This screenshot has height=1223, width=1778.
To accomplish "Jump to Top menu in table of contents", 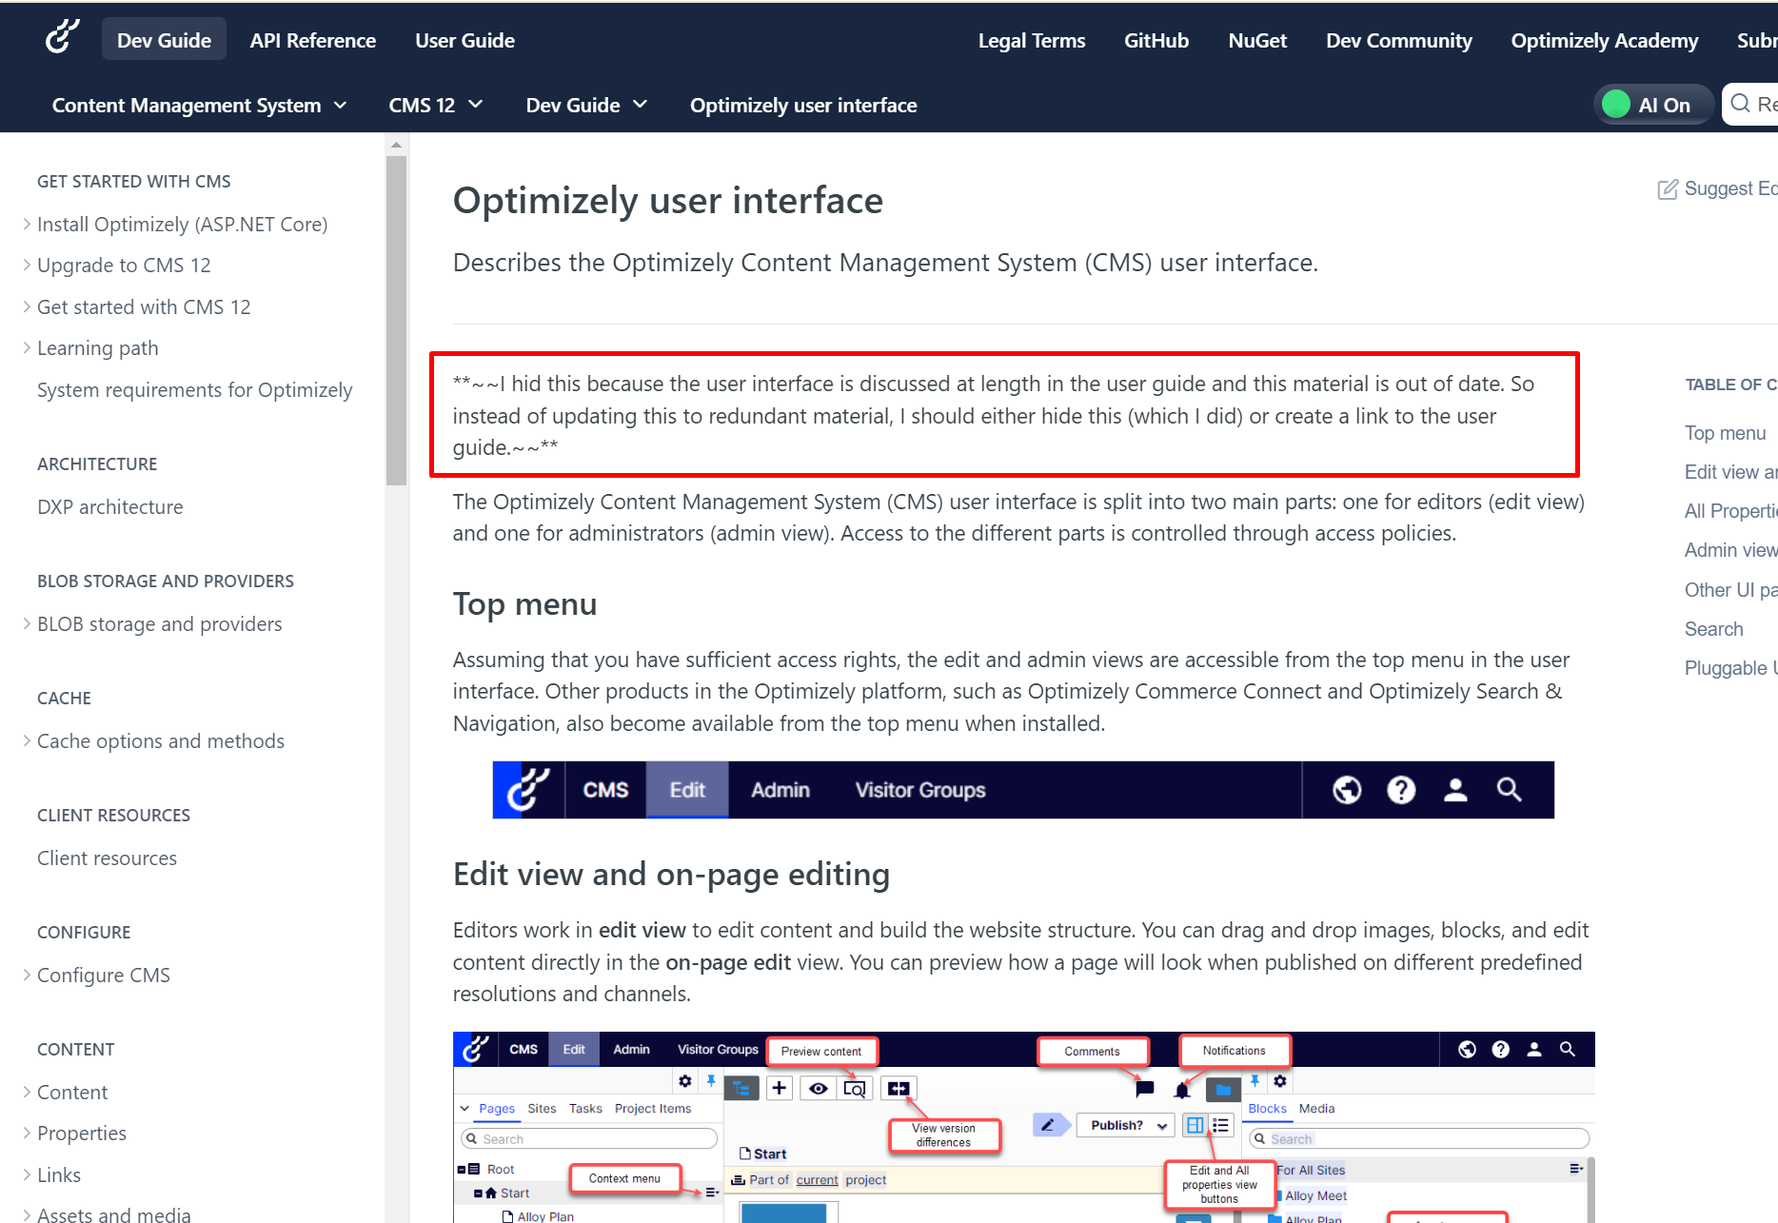I will click(1725, 433).
